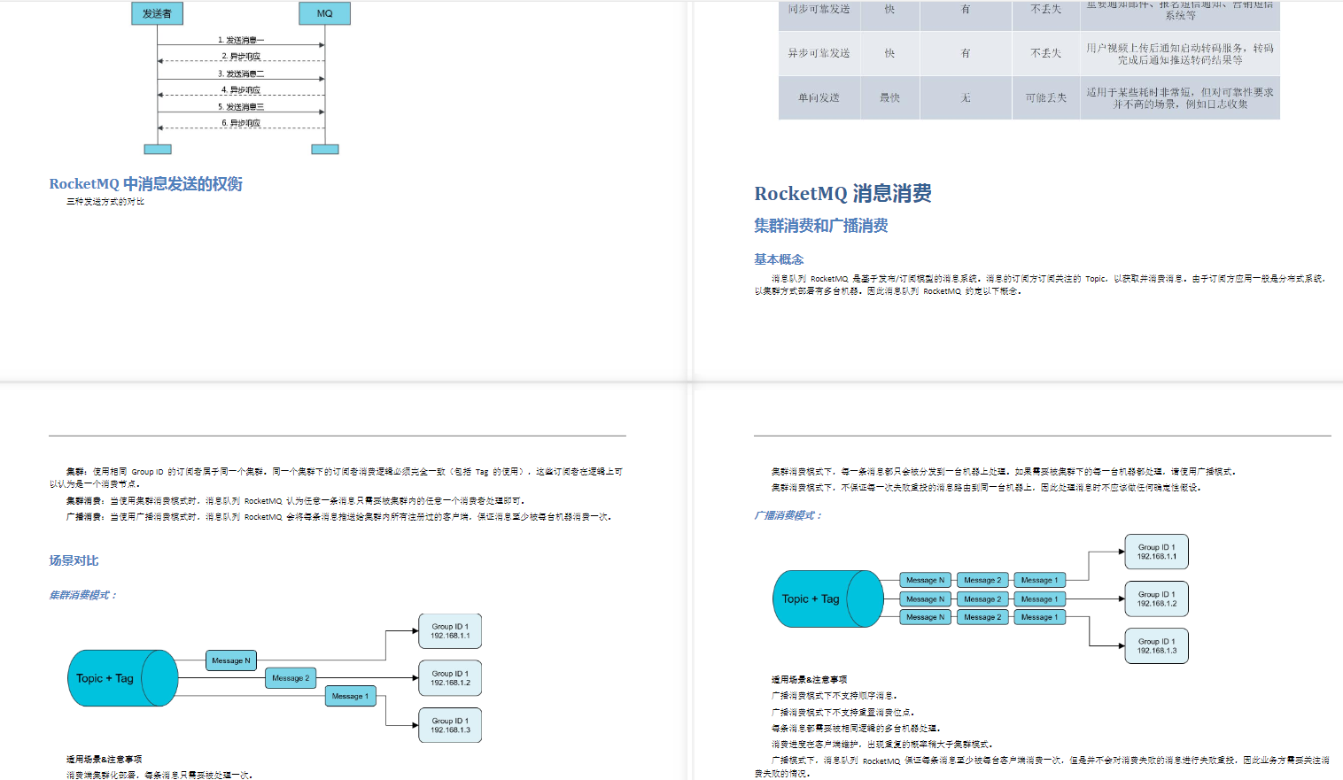Click the MQ box in the sequence diagram
This screenshot has width=1343, height=780.
(x=325, y=13)
